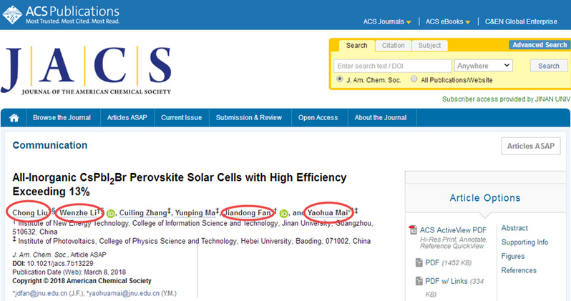Open the JACS journal logo
Viewport: 571px width, 301px height.
(87, 69)
